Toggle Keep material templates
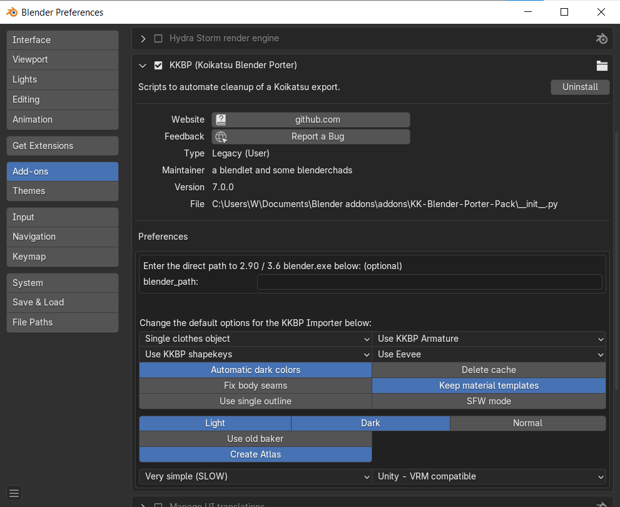The width and height of the screenshot is (620, 507). pyautogui.click(x=489, y=386)
